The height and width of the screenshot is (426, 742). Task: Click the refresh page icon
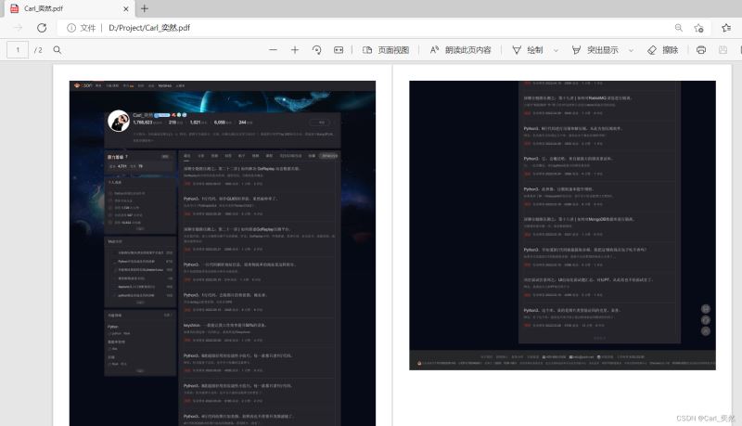click(x=42, y=28)
